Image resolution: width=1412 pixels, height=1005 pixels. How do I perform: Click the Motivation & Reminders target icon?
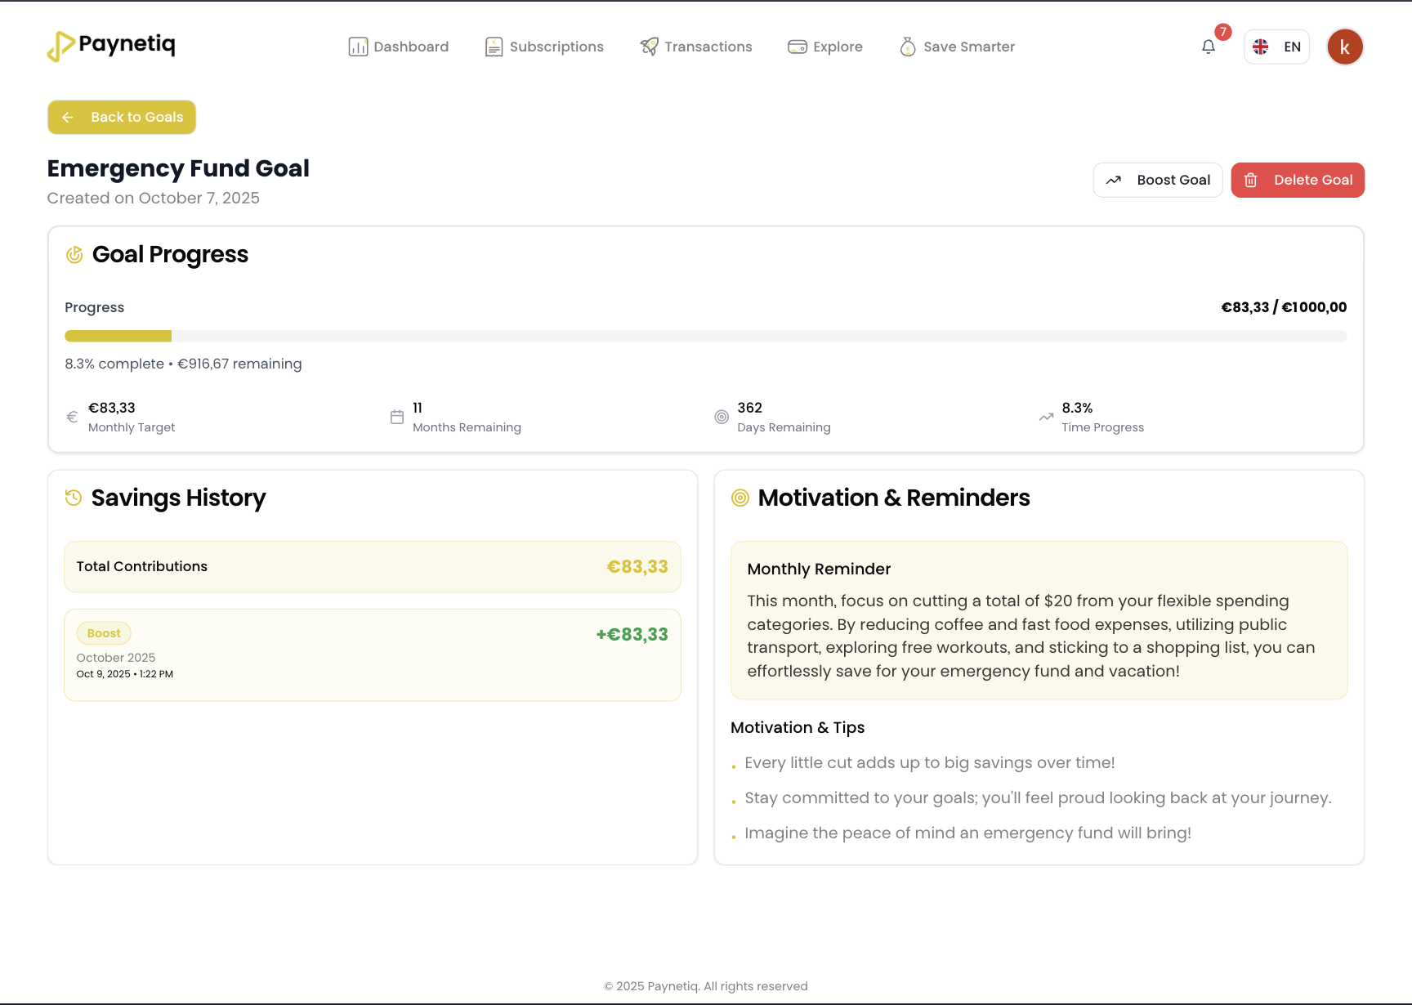coord(740,498)
